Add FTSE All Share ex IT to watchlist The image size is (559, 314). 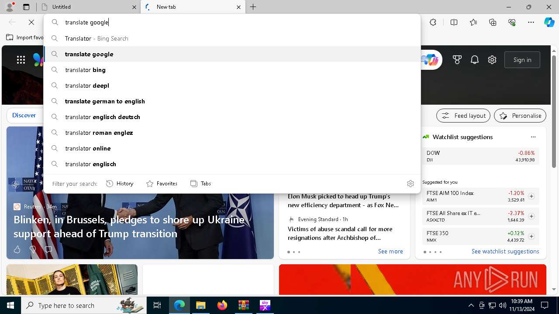coord(531,216)
